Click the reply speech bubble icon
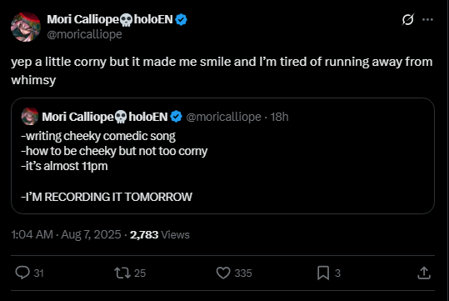 [x=22, y=273]
